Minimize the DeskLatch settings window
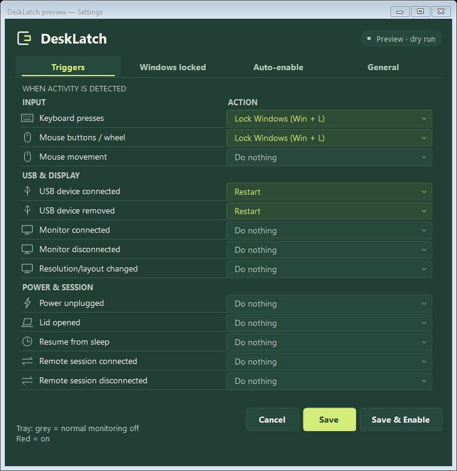Screen dimensions: 457x471 coord(400,11)
